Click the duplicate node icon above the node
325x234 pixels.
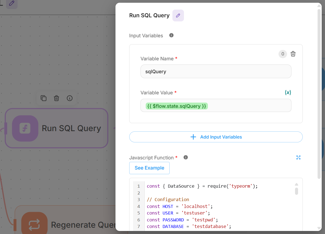pyautogui.click(x=43, y=98)
